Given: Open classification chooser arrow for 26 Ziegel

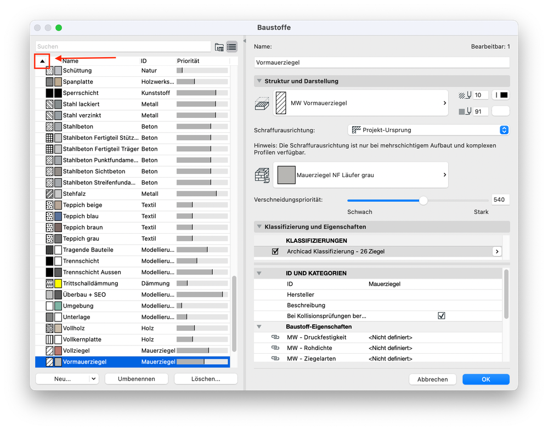Looking at the screenshot, I should (x=497, y=252).
